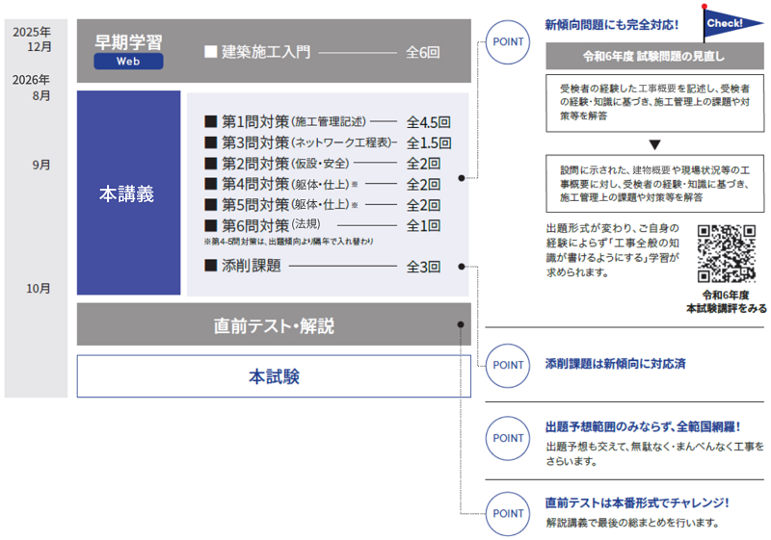The image size is (771, 540).
Task: Click the 本試験 outlined box
Action: pos(274,376)
